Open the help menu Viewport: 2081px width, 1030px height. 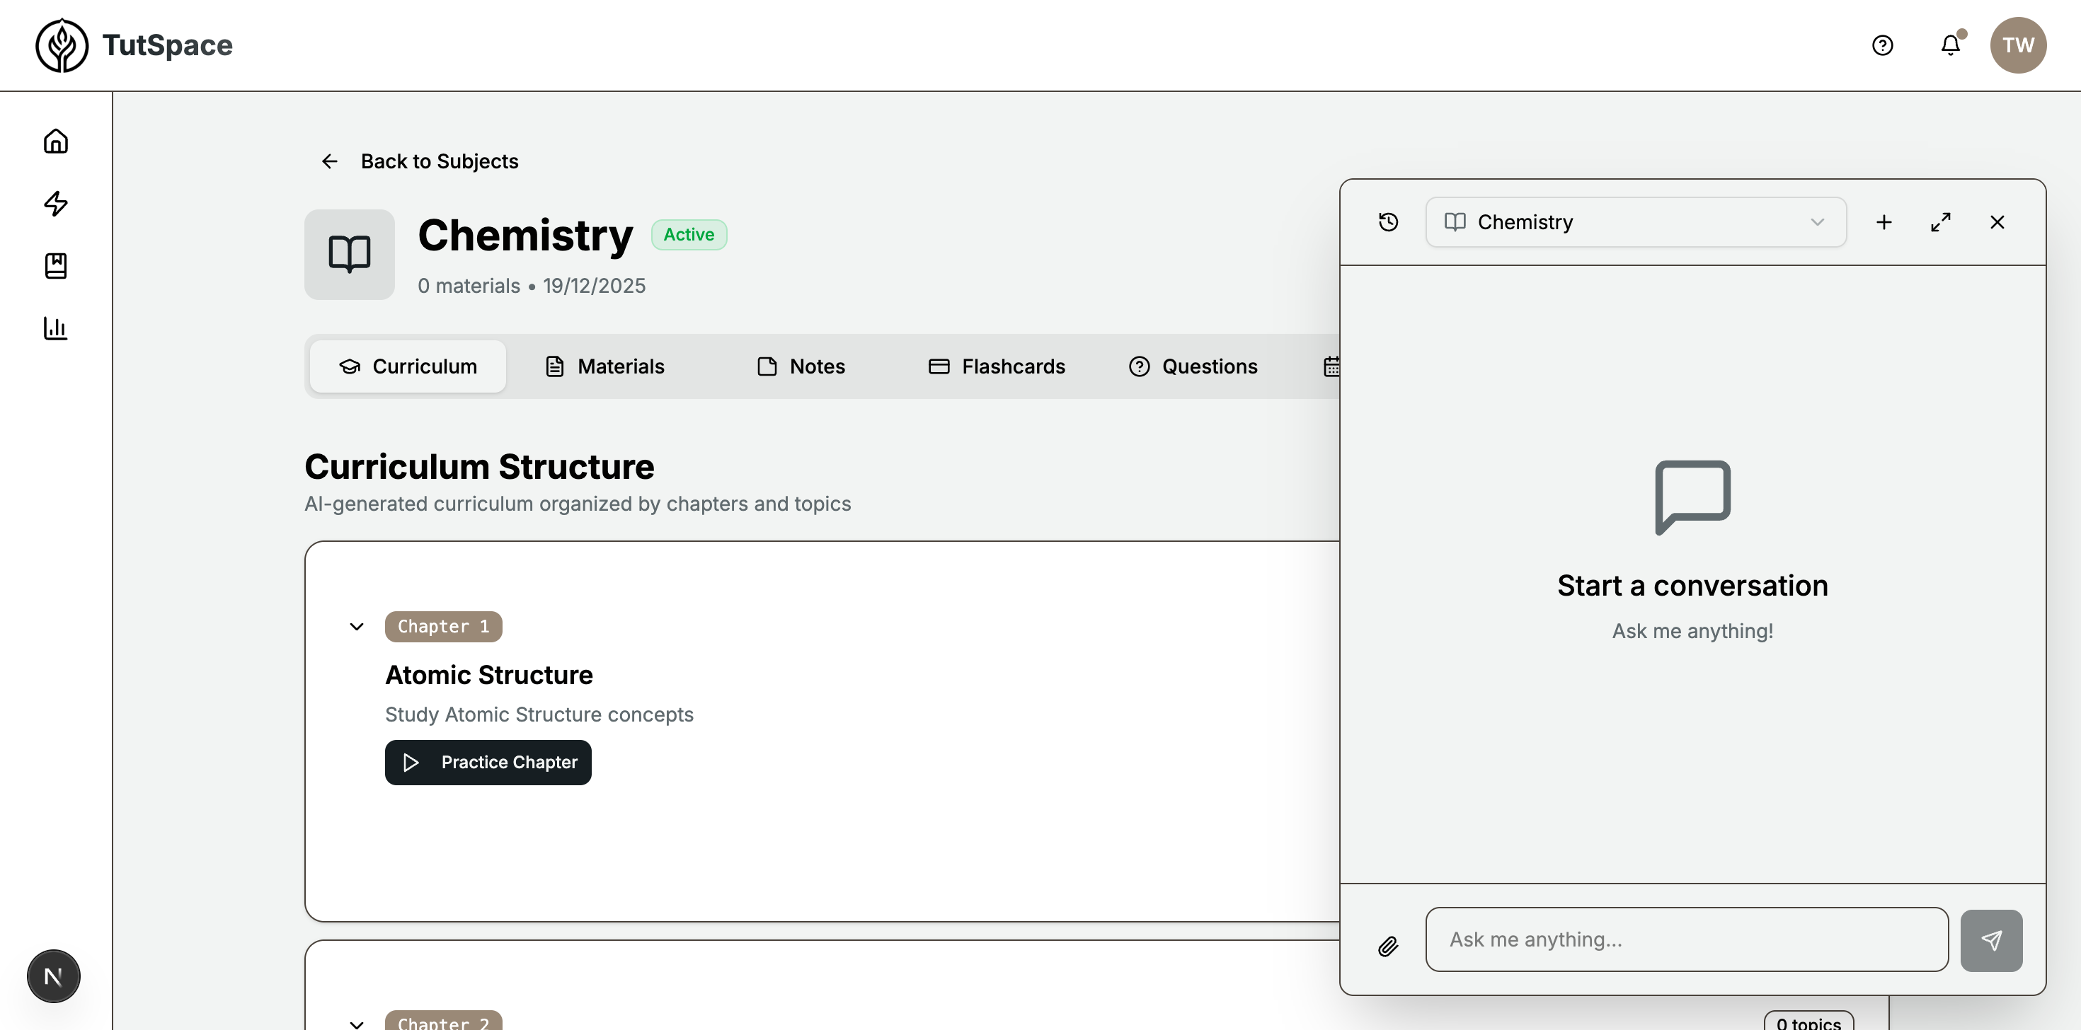click(1882, 45)
